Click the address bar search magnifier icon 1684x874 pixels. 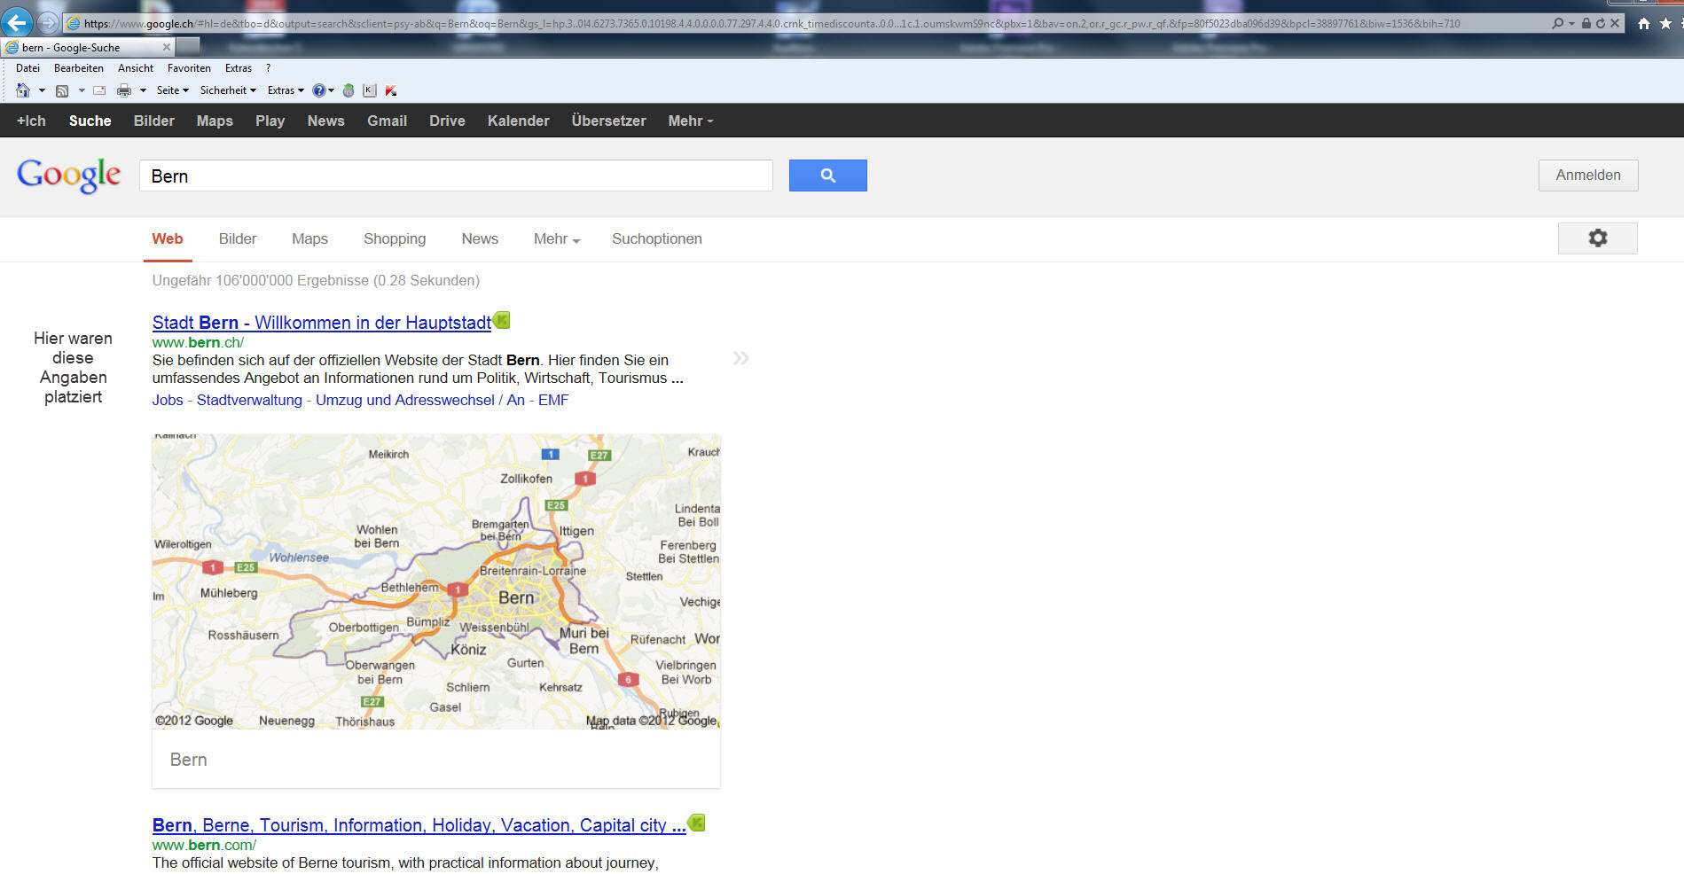1557,23
